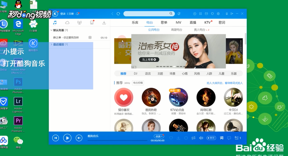Select the 真人电台 sub-tab
Viewport: 288px width, 156px height.
pyautogui.click(x=200, y=30)
